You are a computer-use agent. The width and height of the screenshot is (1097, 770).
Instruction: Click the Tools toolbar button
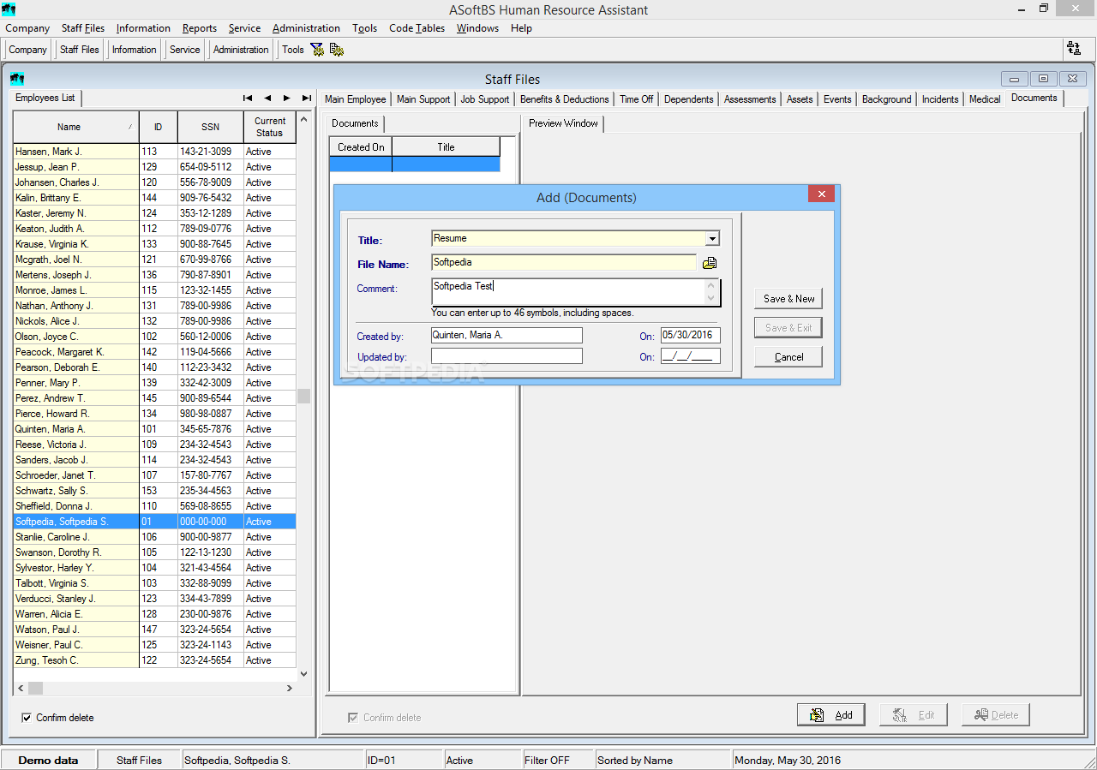click(x=293, y=50)
